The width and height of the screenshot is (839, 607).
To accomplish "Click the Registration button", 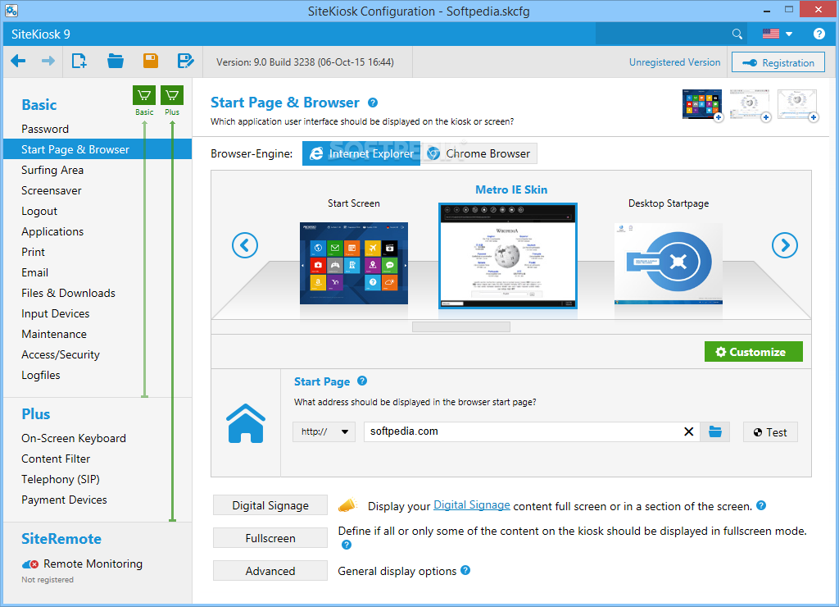I will click(778, 62).
